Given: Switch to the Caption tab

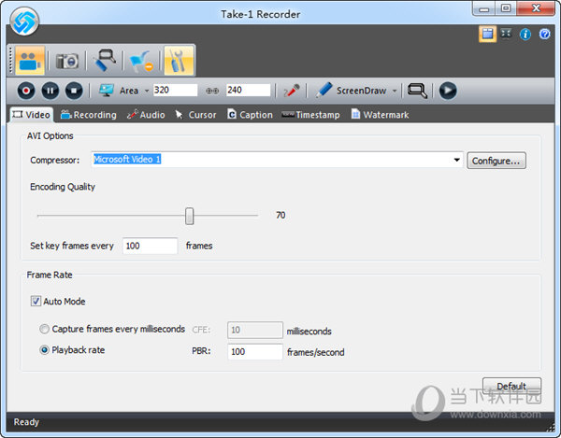Looking at the screenshot, I should [250, 115].
